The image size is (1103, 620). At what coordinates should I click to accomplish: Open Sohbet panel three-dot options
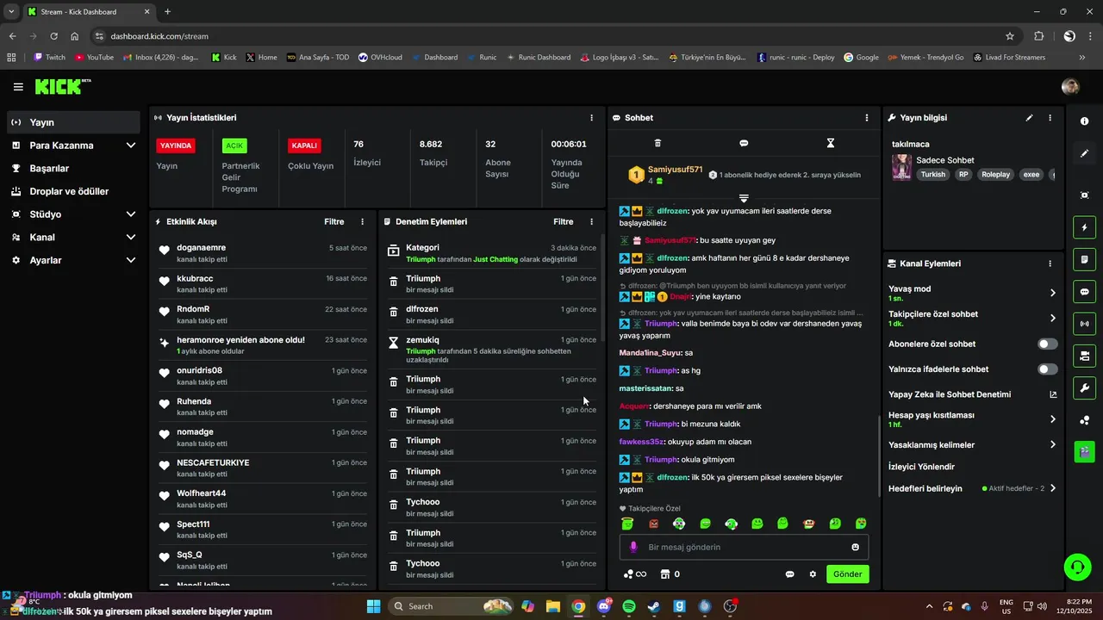coord(867,118)
